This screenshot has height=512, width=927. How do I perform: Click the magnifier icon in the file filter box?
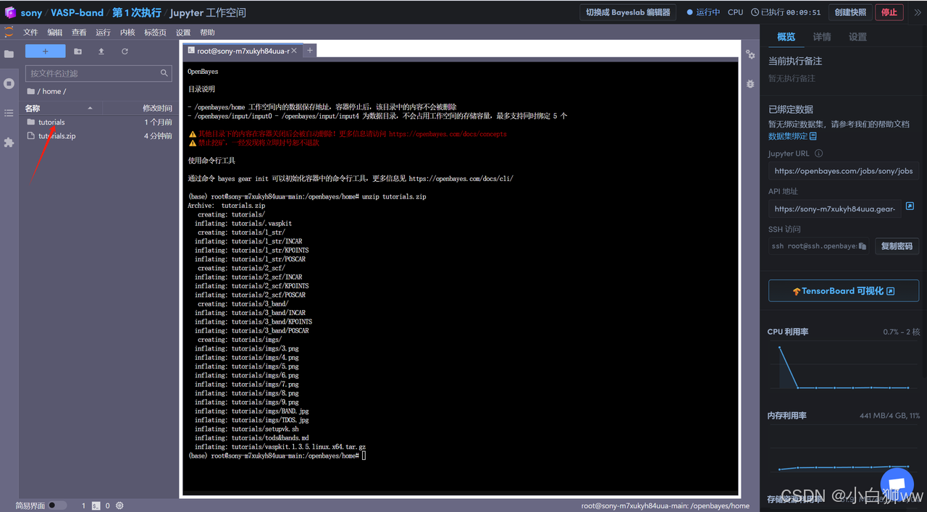pyautogui.click(x=164, y=73)
